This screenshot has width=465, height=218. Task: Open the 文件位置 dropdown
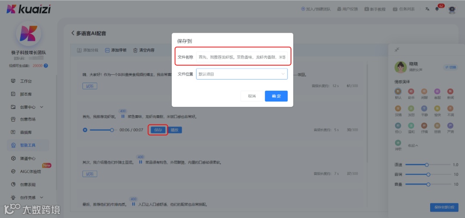coord(242,74)
